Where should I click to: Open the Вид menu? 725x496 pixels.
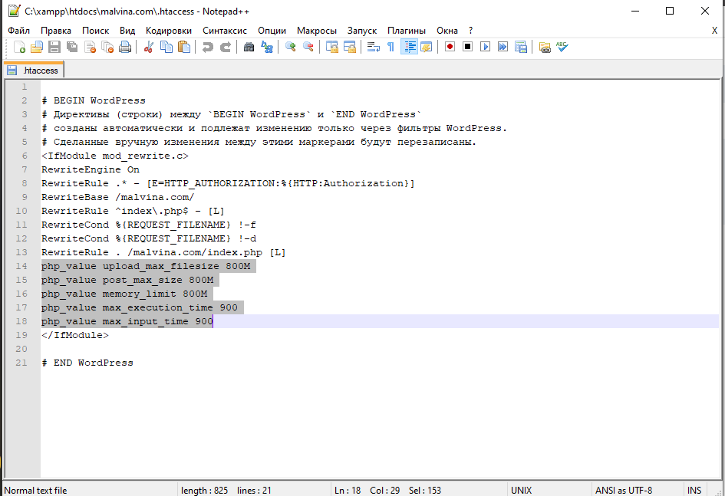127,31
